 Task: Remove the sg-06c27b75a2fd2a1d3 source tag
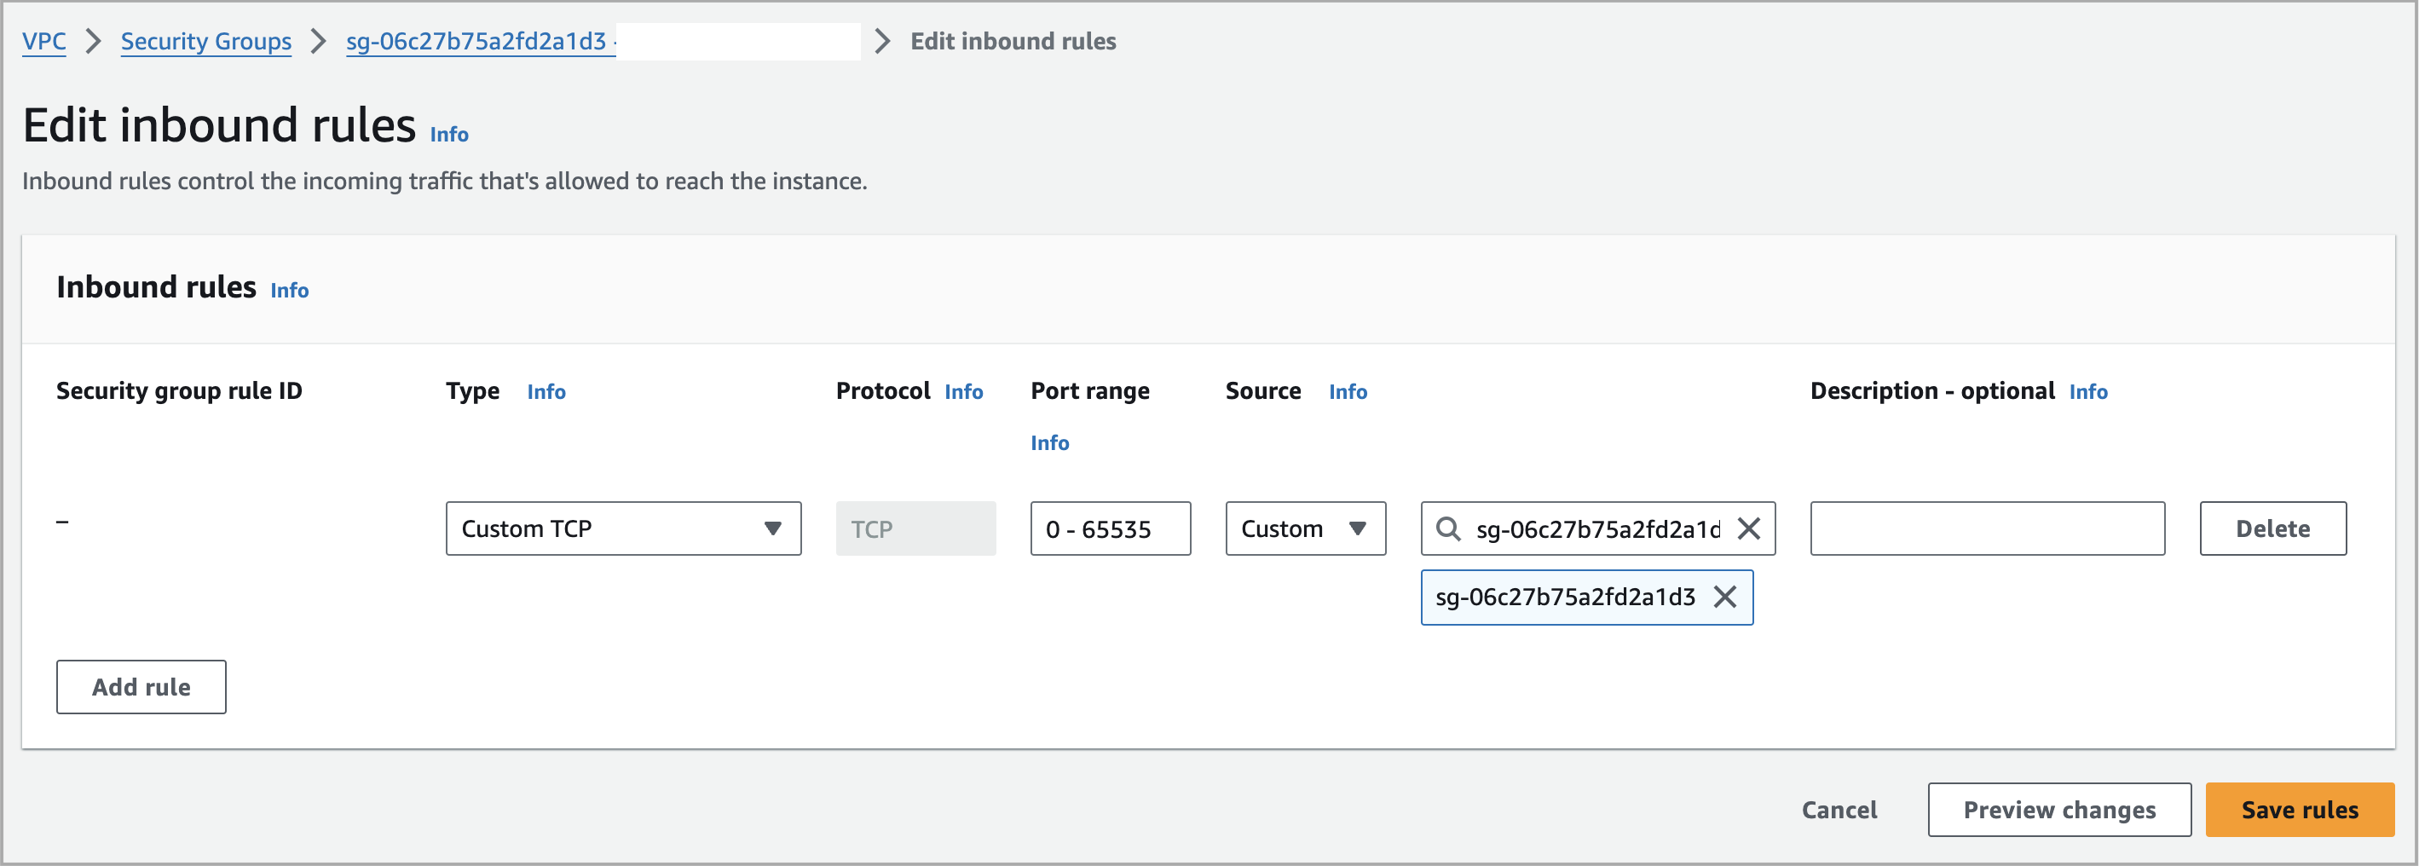[1724, 598]
